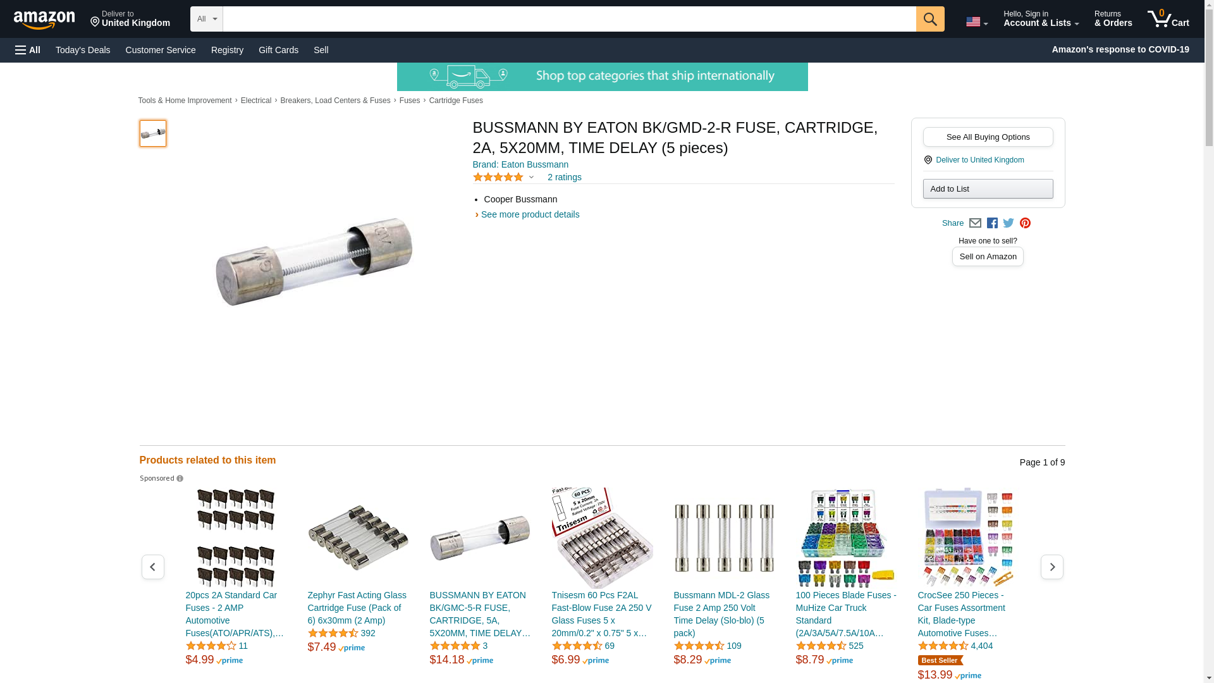This screenshot has height=683, width=1214.
Task: Expand the star rating breakdown popover
Action: tap(504, 177)
